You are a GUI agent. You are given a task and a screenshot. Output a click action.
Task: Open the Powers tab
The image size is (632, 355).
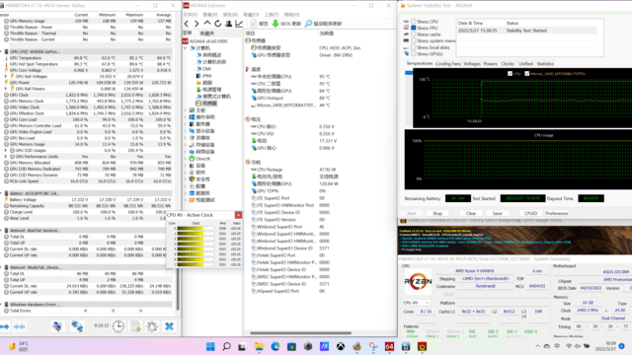tap(491, 63)
